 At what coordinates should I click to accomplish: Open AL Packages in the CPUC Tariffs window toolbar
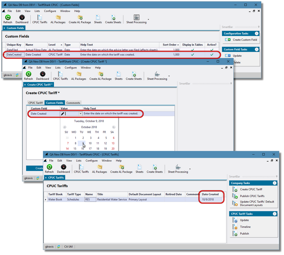point(100,169)
